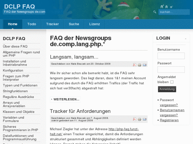Click page heading FAQ der Newsgroups de.comp.lang.php.*
This screenshot has width=193, height=144.
(x=81, y=41)
